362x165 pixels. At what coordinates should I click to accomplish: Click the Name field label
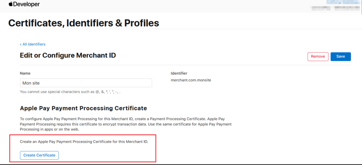click(x=25, y=73)
